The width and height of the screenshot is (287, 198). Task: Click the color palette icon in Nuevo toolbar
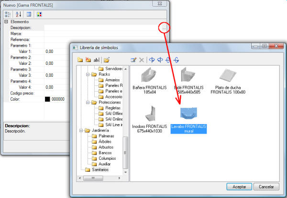click(39, 14)
